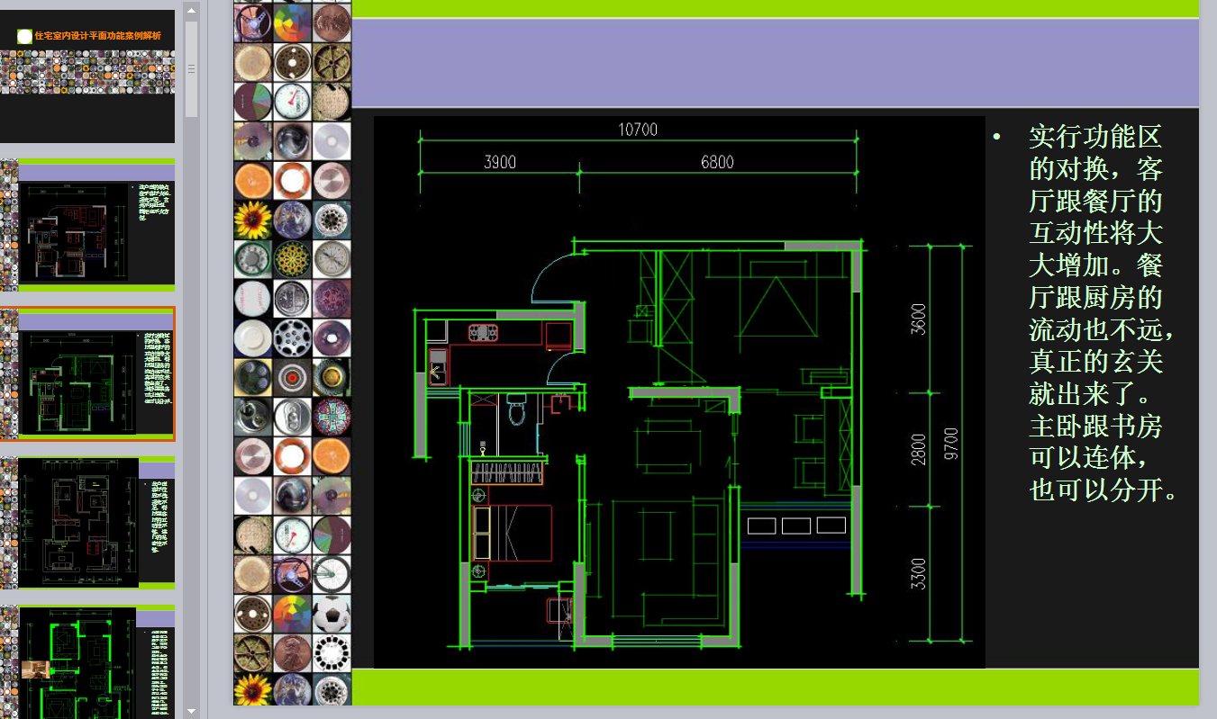
Task: Select the floor plan drawing on the slide
Action: point(679,392)
